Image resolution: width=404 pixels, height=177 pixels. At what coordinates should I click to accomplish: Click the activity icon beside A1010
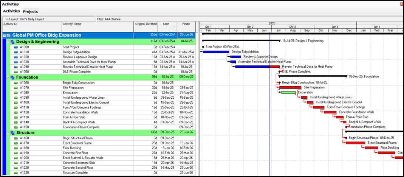(16, 52)
